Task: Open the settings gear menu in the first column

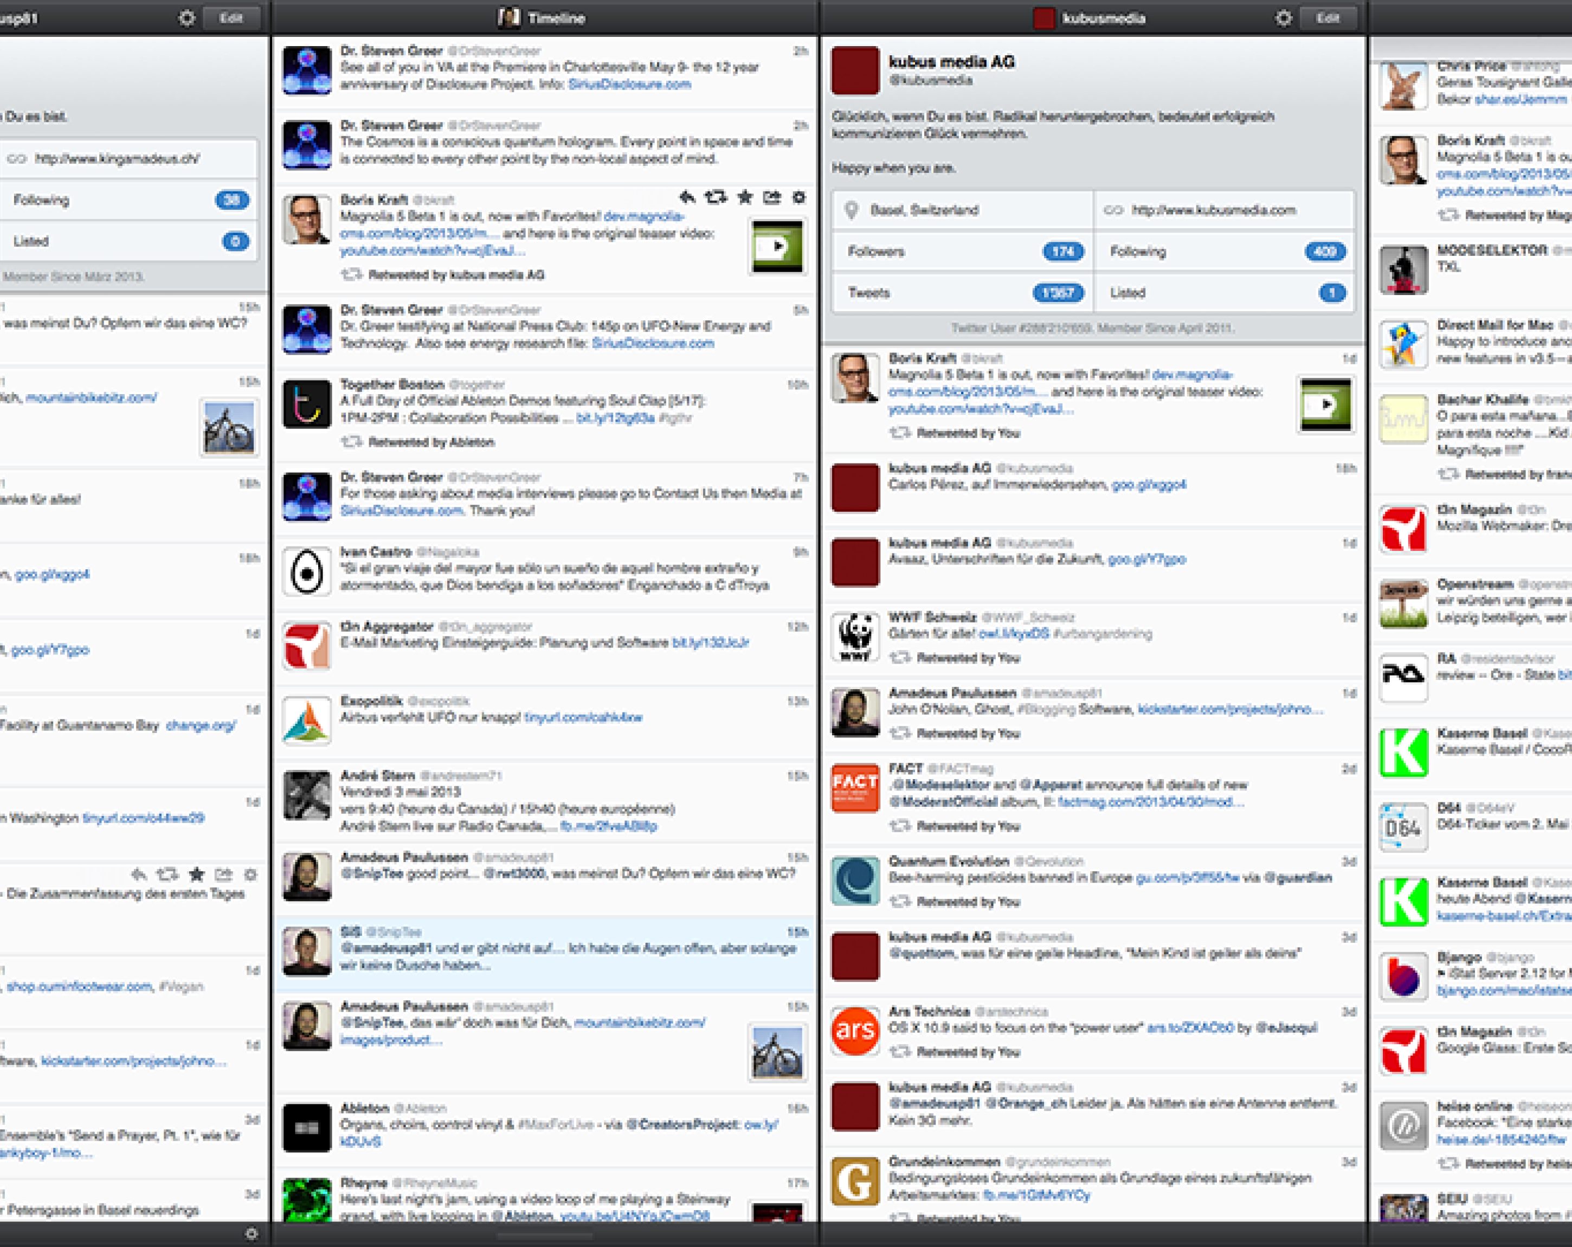Action: pyautogui.click(x=188, y=18)
